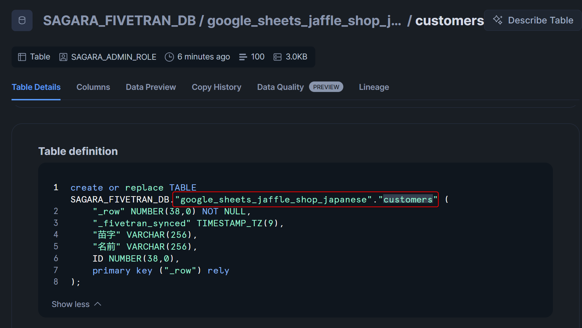The height and width of the screenshot is (328, 582).
Task: Click the owner role person icon
Action: (63, 57)
